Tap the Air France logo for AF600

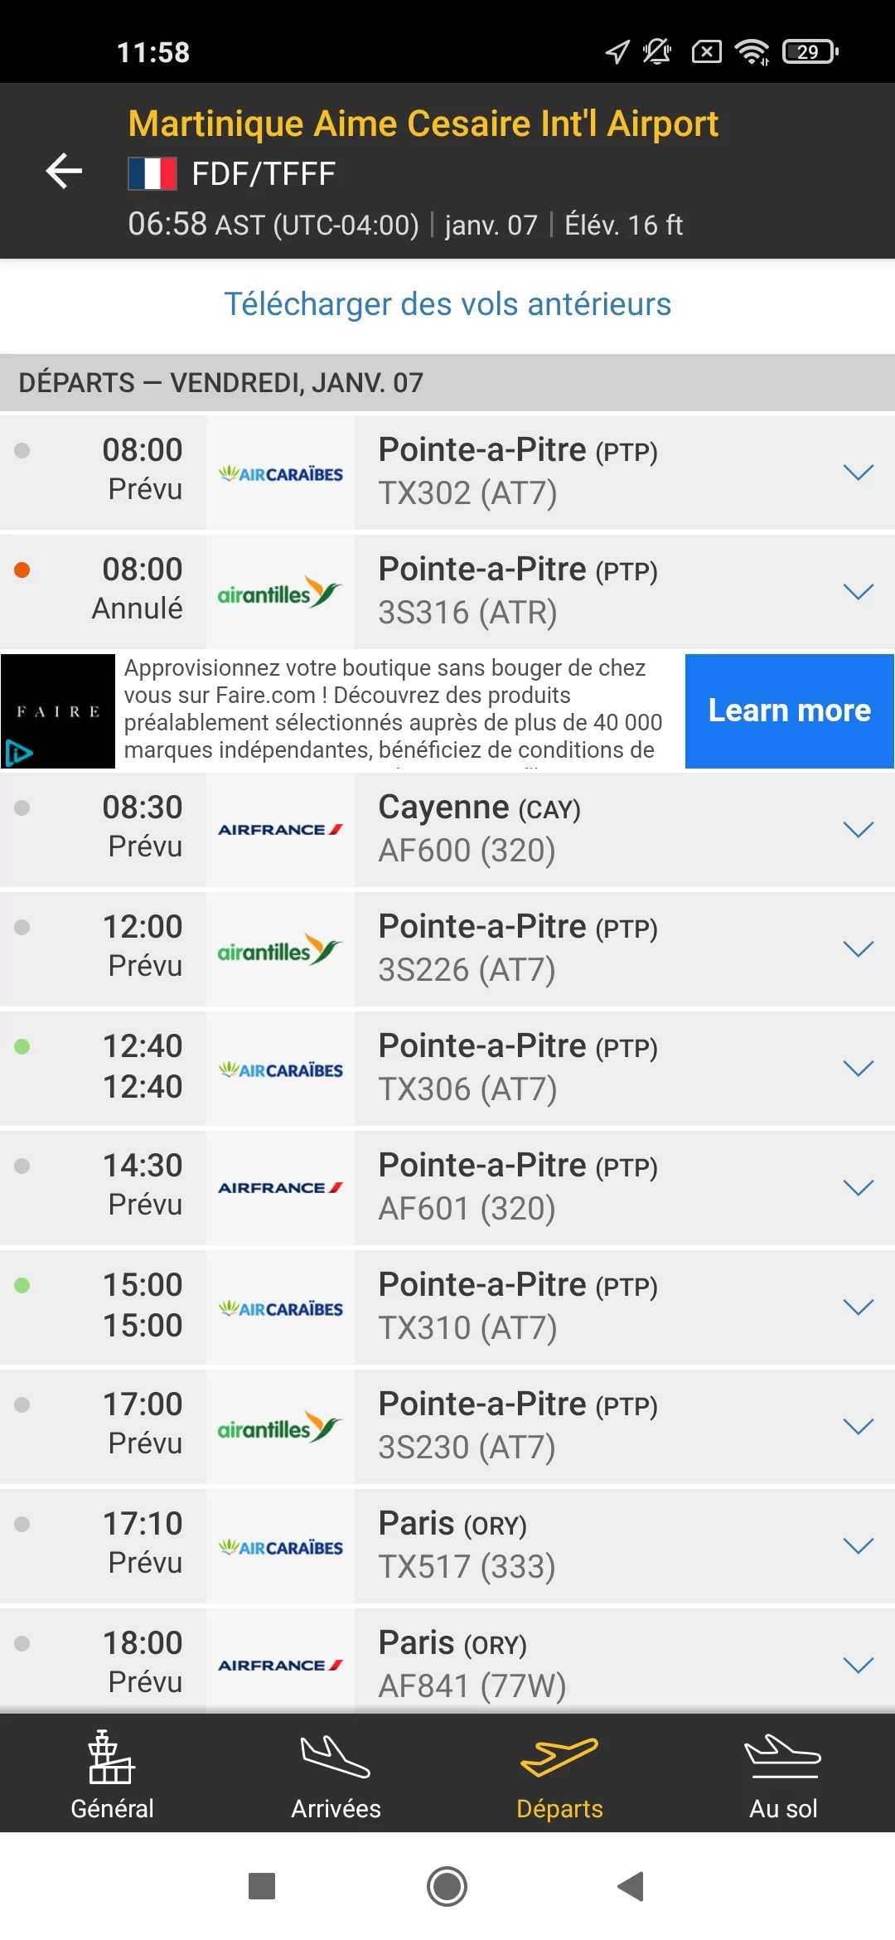[x=280, y=830]
